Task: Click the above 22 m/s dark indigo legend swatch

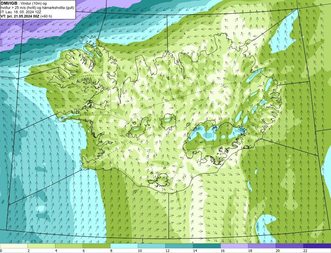Action: [x=317, y=246]
